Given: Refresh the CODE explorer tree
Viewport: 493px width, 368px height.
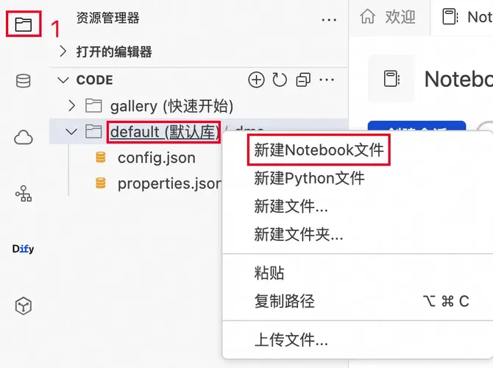Looking at the screenshot, I should [280, 79].
